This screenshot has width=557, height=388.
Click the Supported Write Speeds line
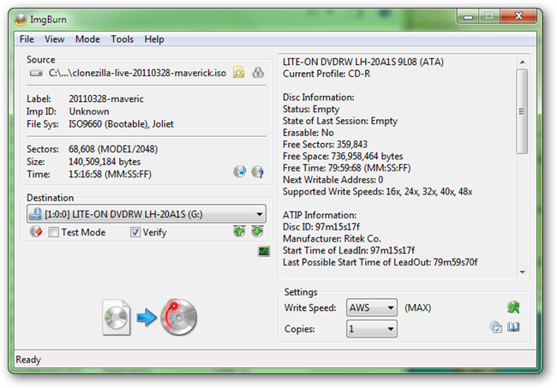coord(378,192)
